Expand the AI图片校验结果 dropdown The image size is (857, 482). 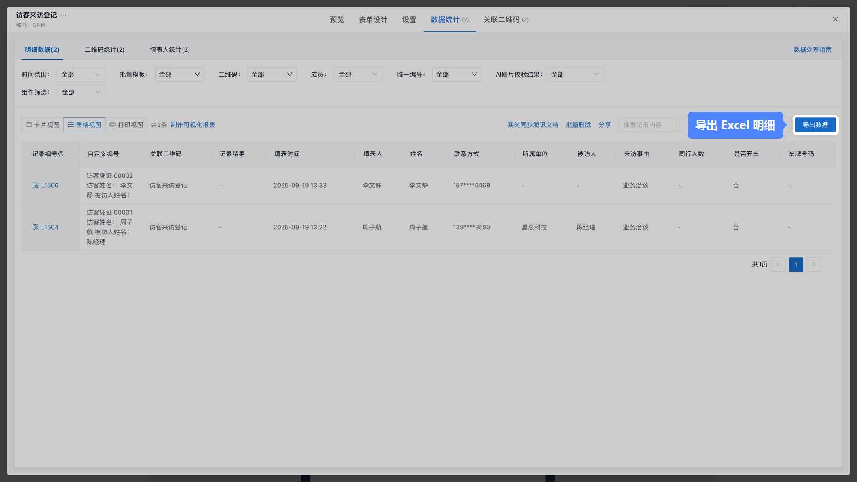(575, 75)
